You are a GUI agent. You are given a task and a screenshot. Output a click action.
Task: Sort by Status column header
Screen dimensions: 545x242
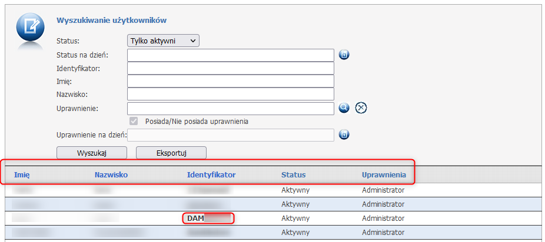point(293,174)
